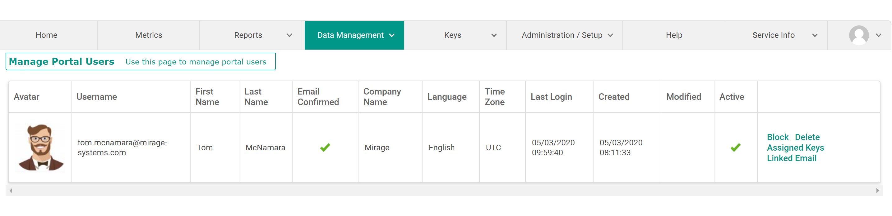This screenshot has height=216, width=892.
Task: Open the Metrics page
Action: [149, 35]
